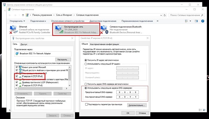209x119 pixels.
Task: Click the components list scroll up arrow
Action: pyautogui.click(x=70, y=67)
